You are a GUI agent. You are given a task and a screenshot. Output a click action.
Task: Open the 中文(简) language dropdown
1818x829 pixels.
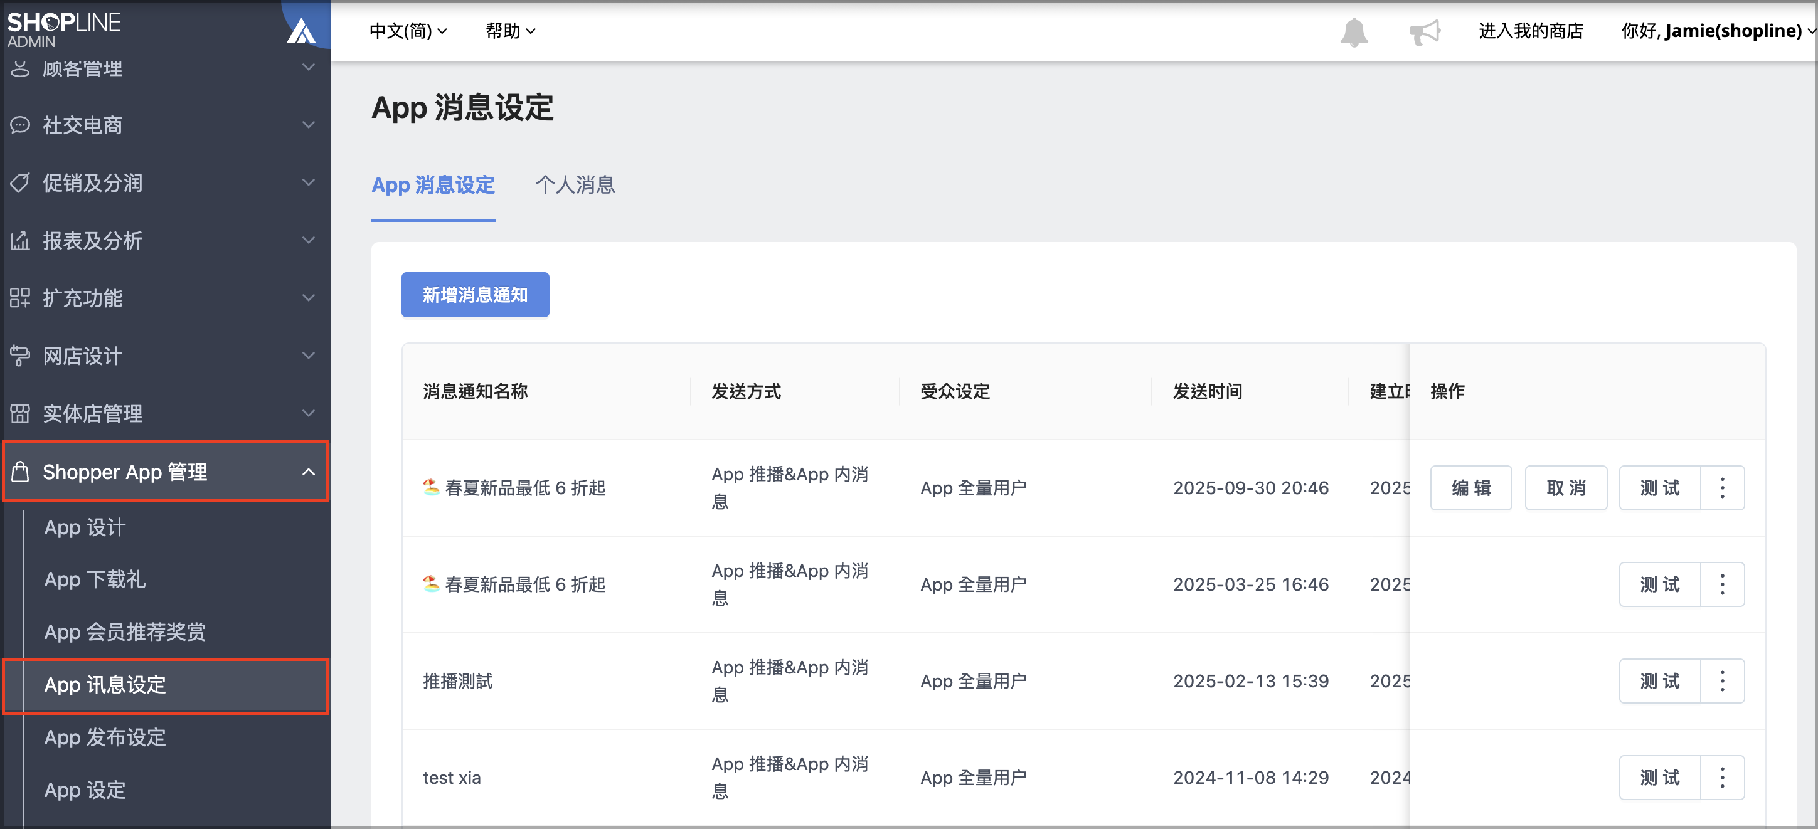(x=408, y=31)
